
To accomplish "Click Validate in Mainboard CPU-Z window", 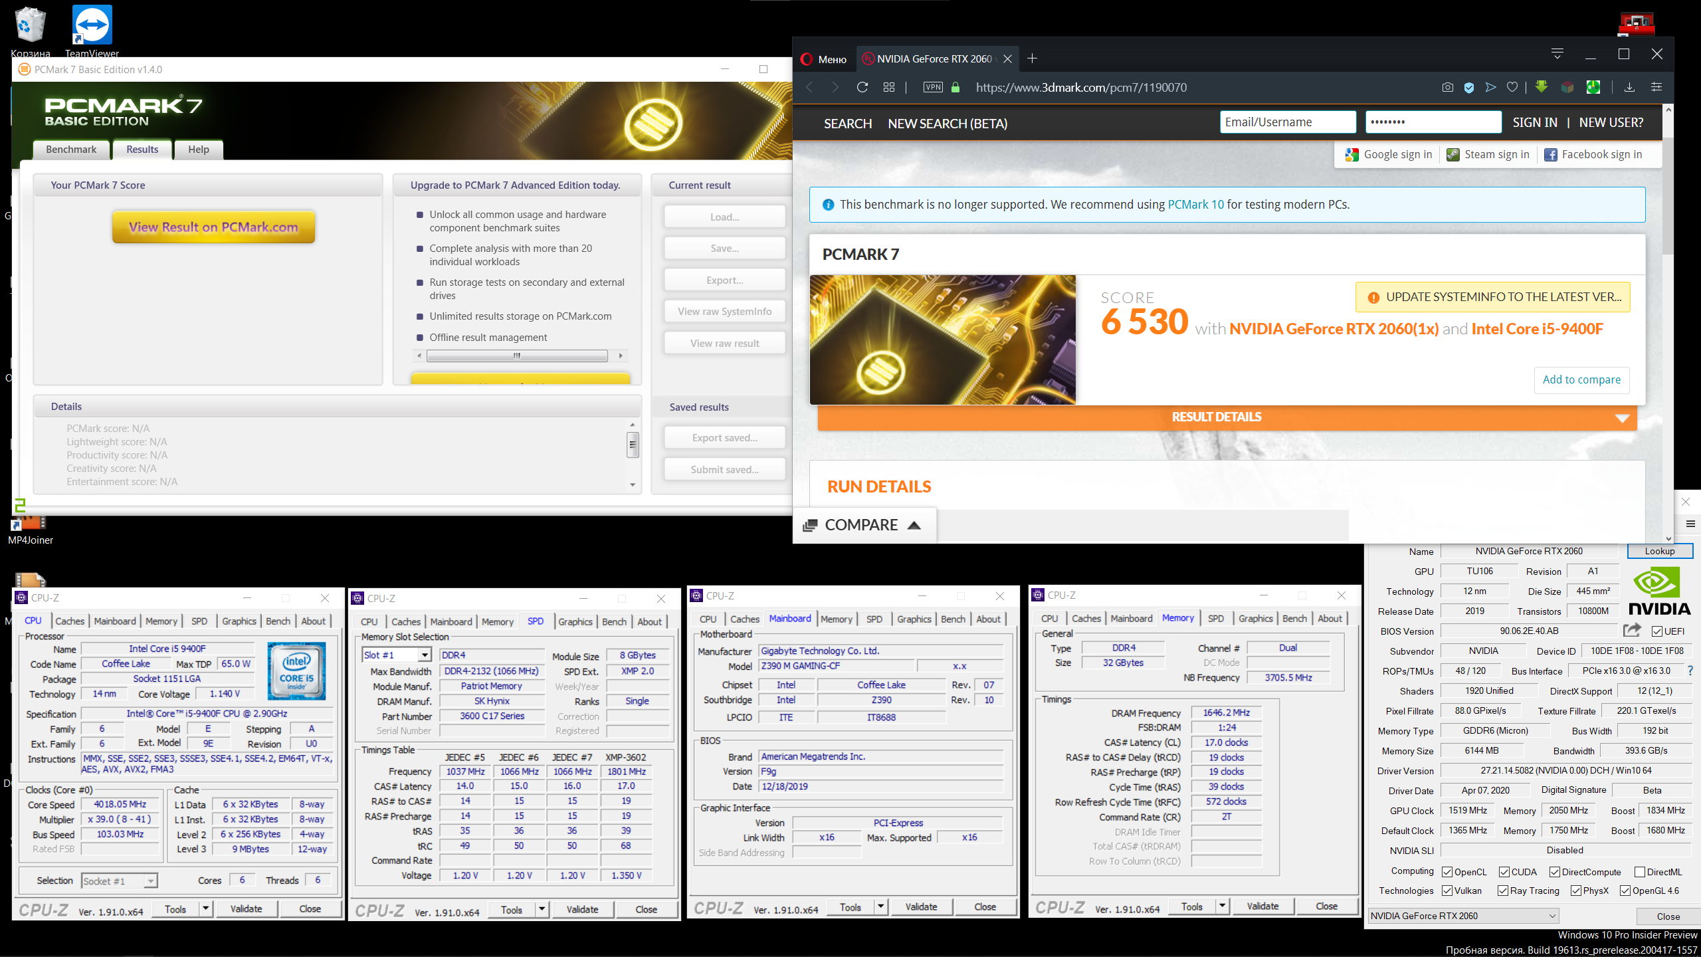I will pos(921,906).
